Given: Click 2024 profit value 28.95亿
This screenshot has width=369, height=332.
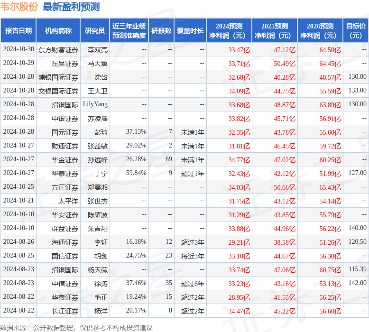Looking at the screenshot, I should pos(239,297).
